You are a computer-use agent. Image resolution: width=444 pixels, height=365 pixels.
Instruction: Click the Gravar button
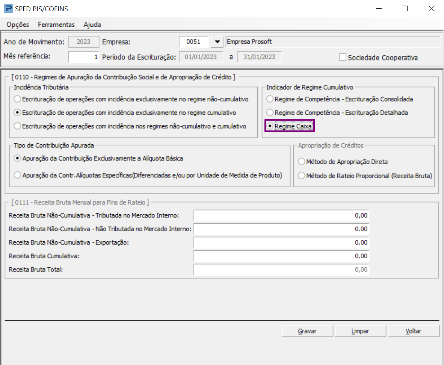[x=307, y=331]
